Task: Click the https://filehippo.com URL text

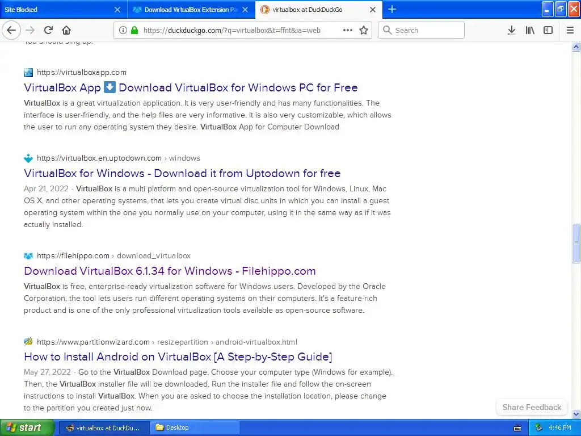Action: tap(73, 256)
